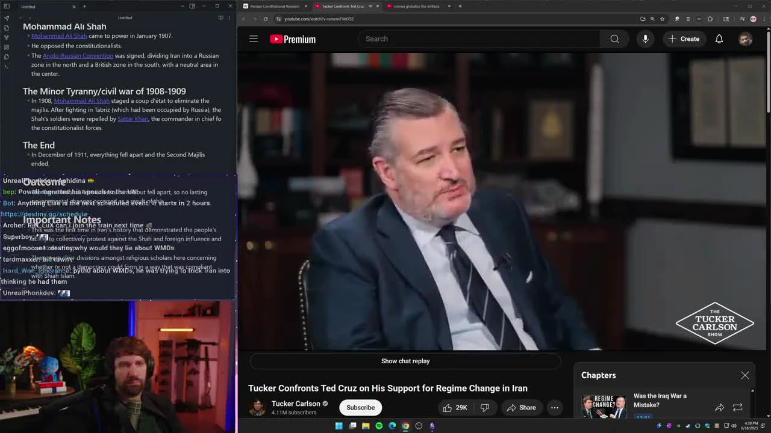771x433 pixels.
Task: Open Microsoft Edge from the taskbar
Action: click(x=392, y=426)
